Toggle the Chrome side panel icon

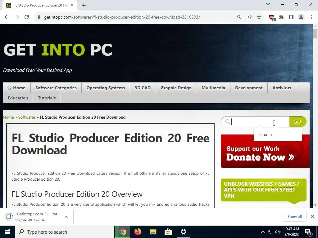(291, 17)
